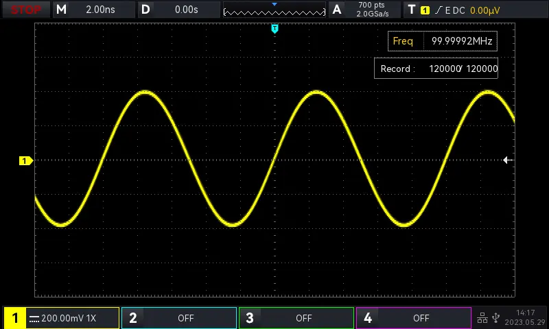
Task: Click the waveform memory overview bar
Action: (x=274, y=10)
